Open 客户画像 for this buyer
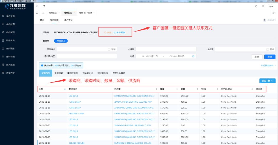This screenshot has width=278, height=145. coord(119,33)
